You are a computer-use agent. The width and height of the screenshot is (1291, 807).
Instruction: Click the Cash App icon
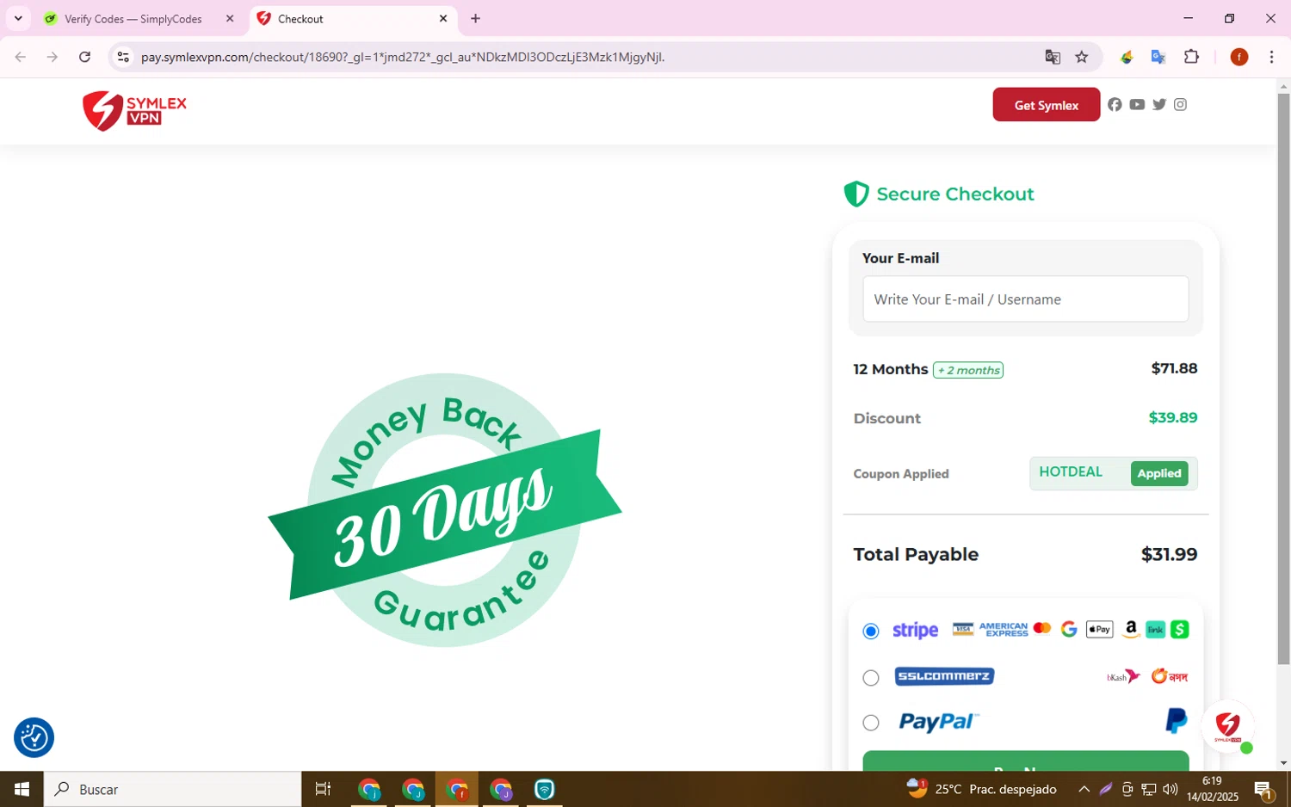(1180, 630)
